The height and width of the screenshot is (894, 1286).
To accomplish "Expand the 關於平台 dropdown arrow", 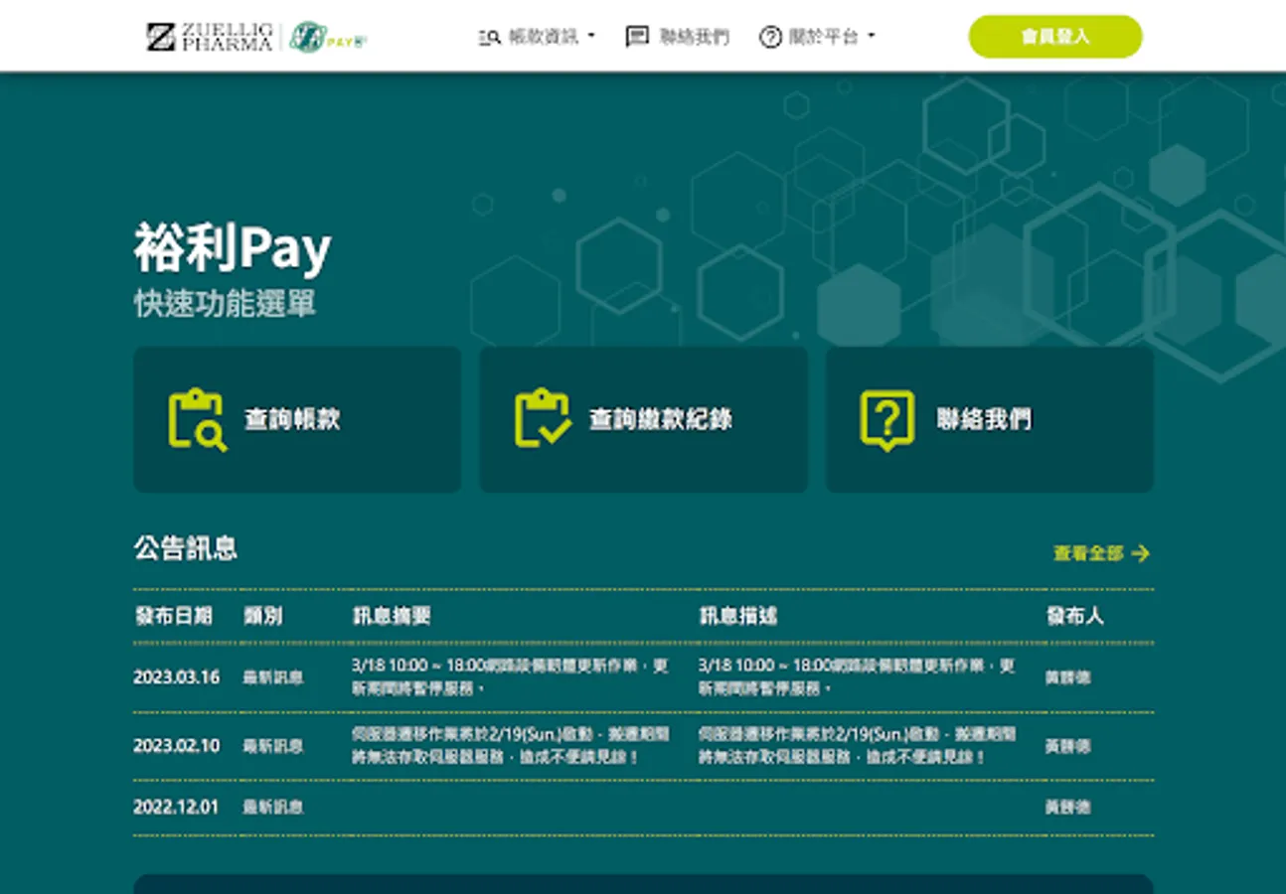I will coord(872,37).
